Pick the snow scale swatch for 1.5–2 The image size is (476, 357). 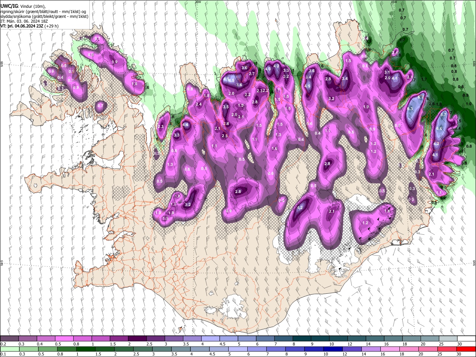click(119, 339)
